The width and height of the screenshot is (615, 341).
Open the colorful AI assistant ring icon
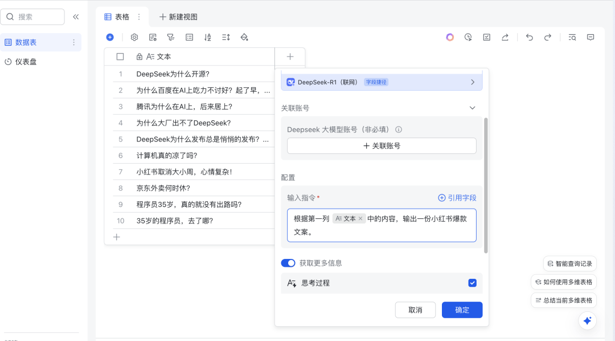[450, 37]
